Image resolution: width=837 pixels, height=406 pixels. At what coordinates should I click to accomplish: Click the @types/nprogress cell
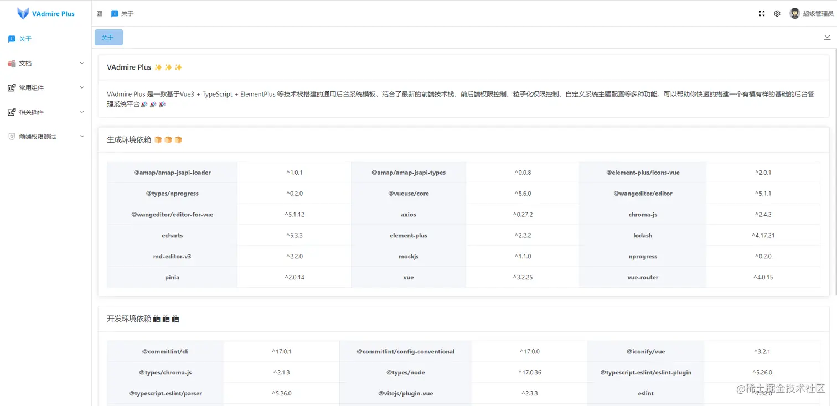[172, 194]
